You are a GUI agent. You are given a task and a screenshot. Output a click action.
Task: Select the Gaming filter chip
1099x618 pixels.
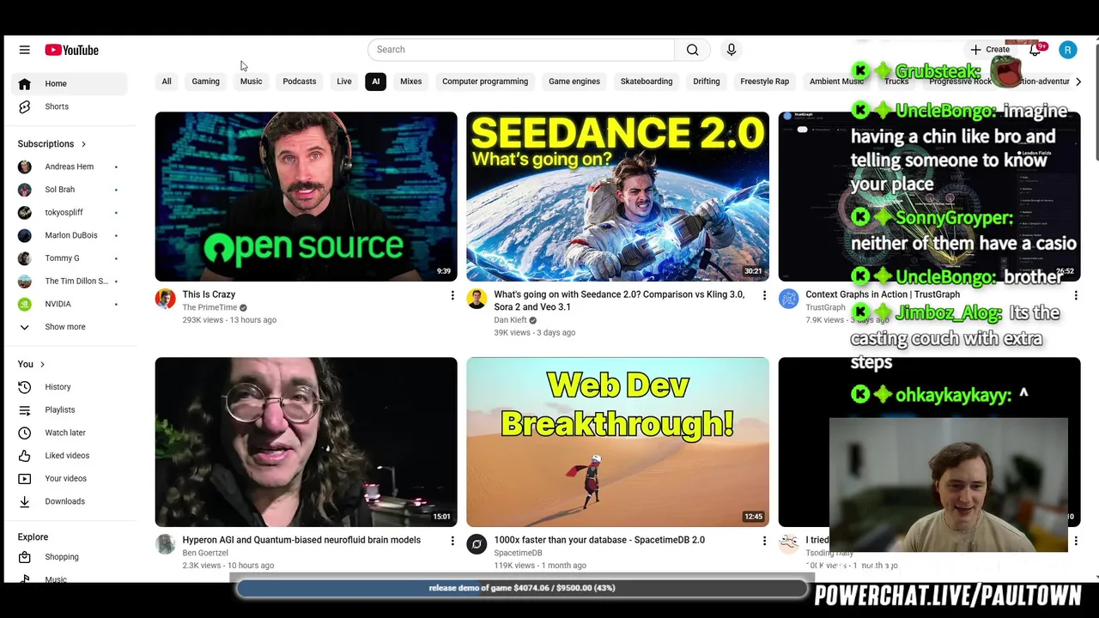(205, 82)
